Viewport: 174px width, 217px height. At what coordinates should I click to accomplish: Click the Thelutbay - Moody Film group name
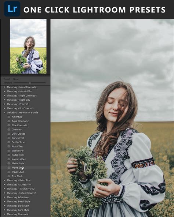(x=19, y=91)
